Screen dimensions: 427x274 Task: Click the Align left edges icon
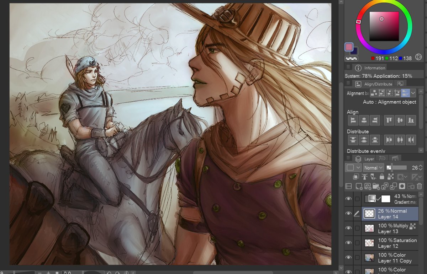(353, 120)
